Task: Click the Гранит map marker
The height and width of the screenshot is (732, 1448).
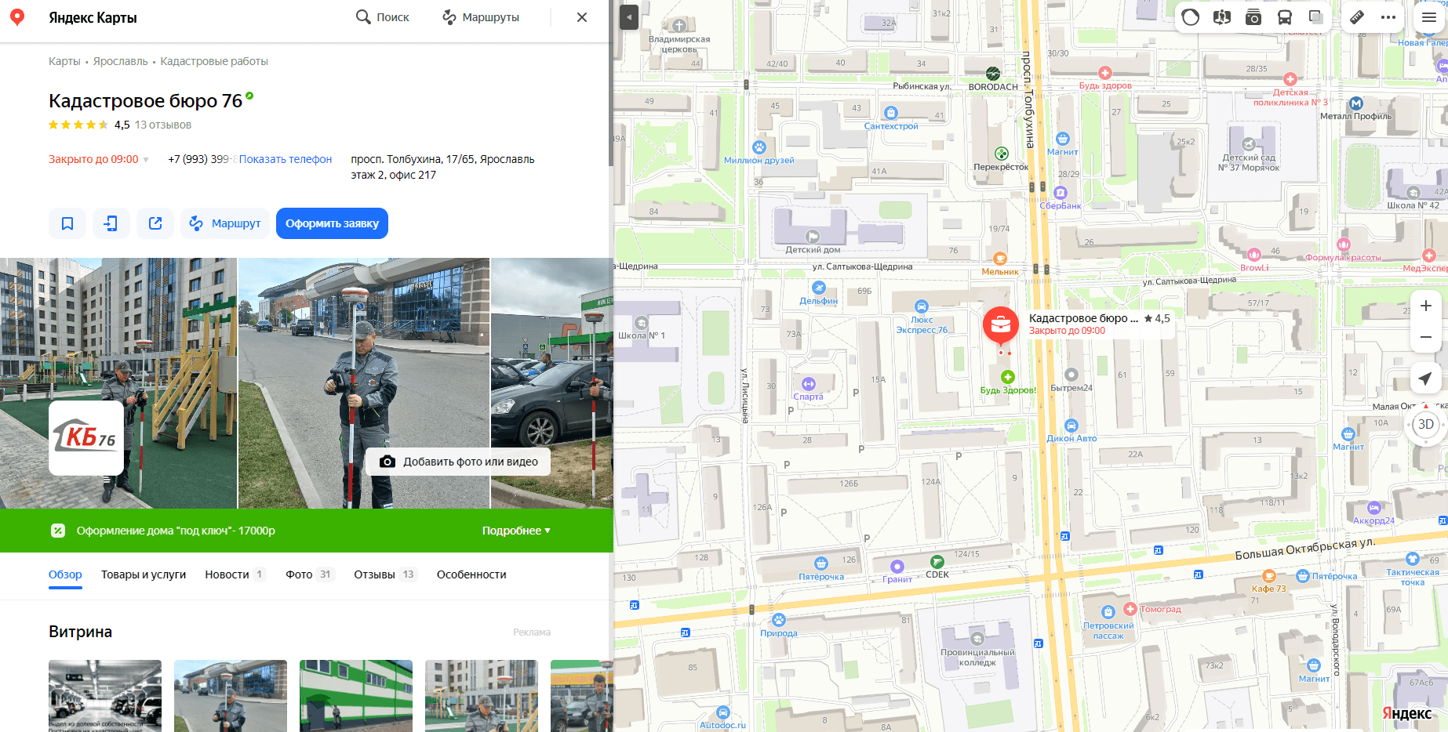Action: (x=897, y=566)
